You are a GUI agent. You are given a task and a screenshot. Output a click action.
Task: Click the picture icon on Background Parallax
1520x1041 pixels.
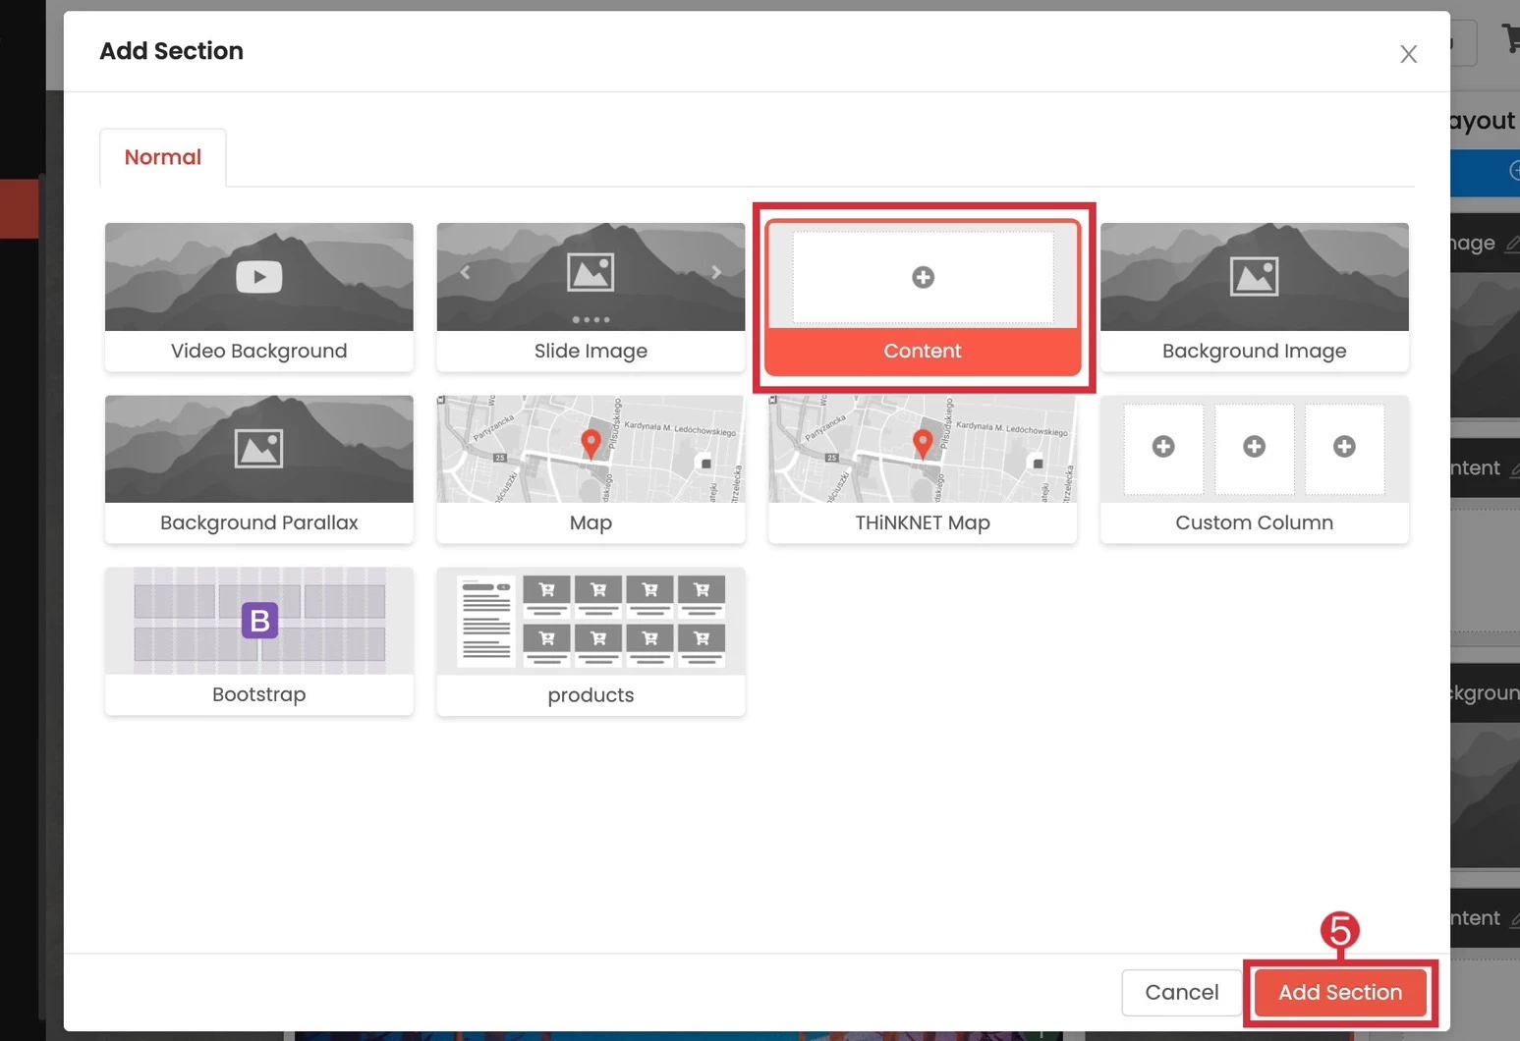click(x=259, y=449)
